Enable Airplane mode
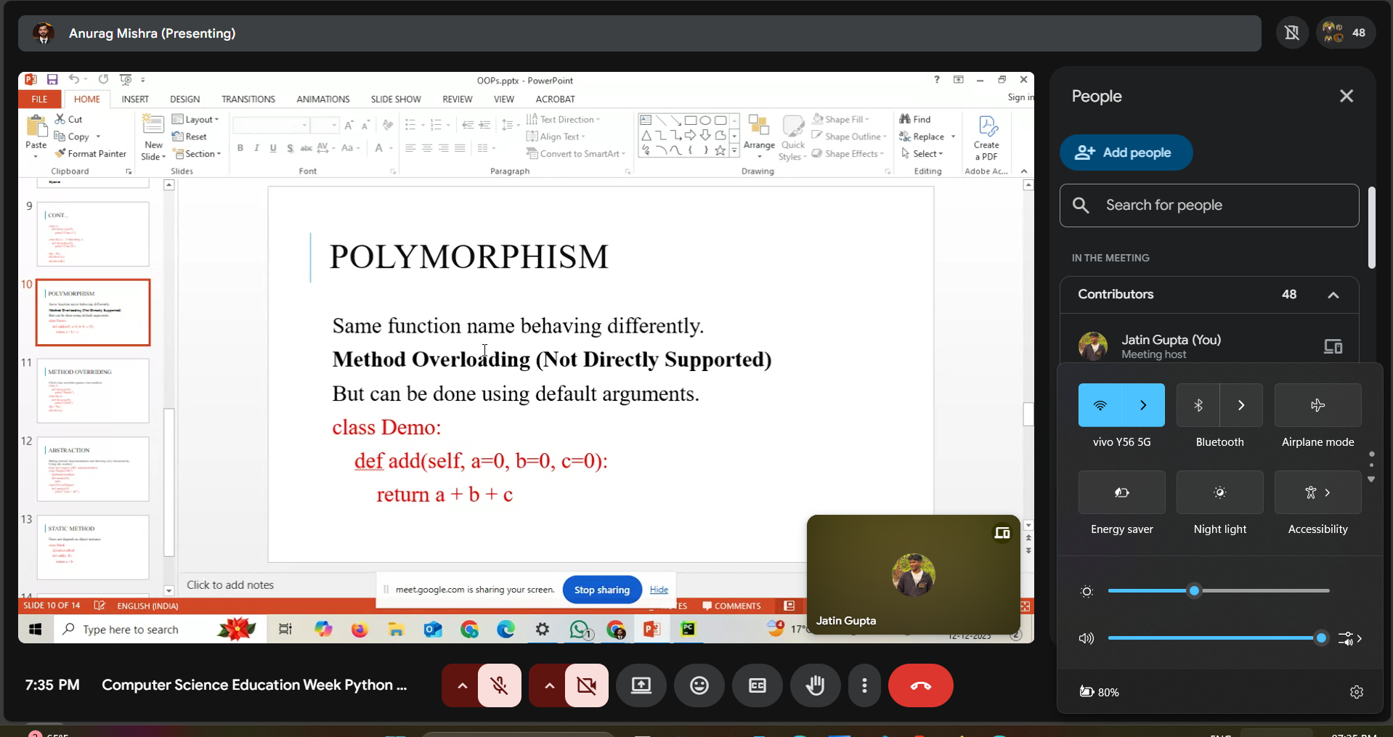1393x737 pixels. (x=1317, y=405)
